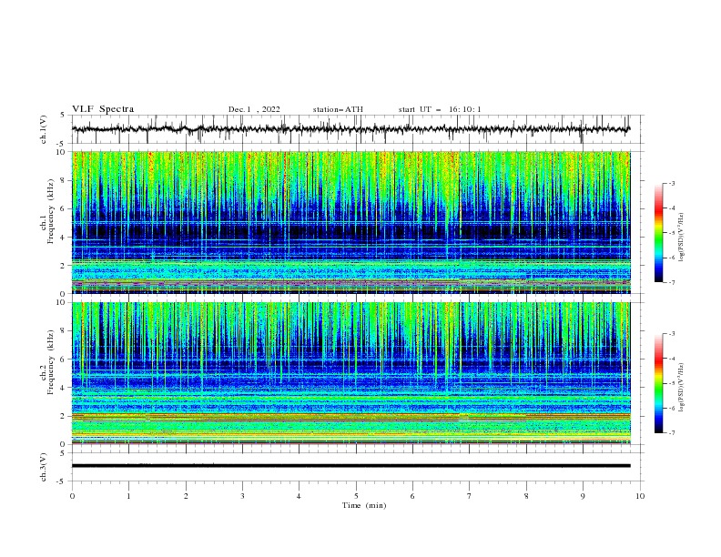Click time axis tick label "6"
The height and width of the screenshot is (557, 721).
coord(412,496)
